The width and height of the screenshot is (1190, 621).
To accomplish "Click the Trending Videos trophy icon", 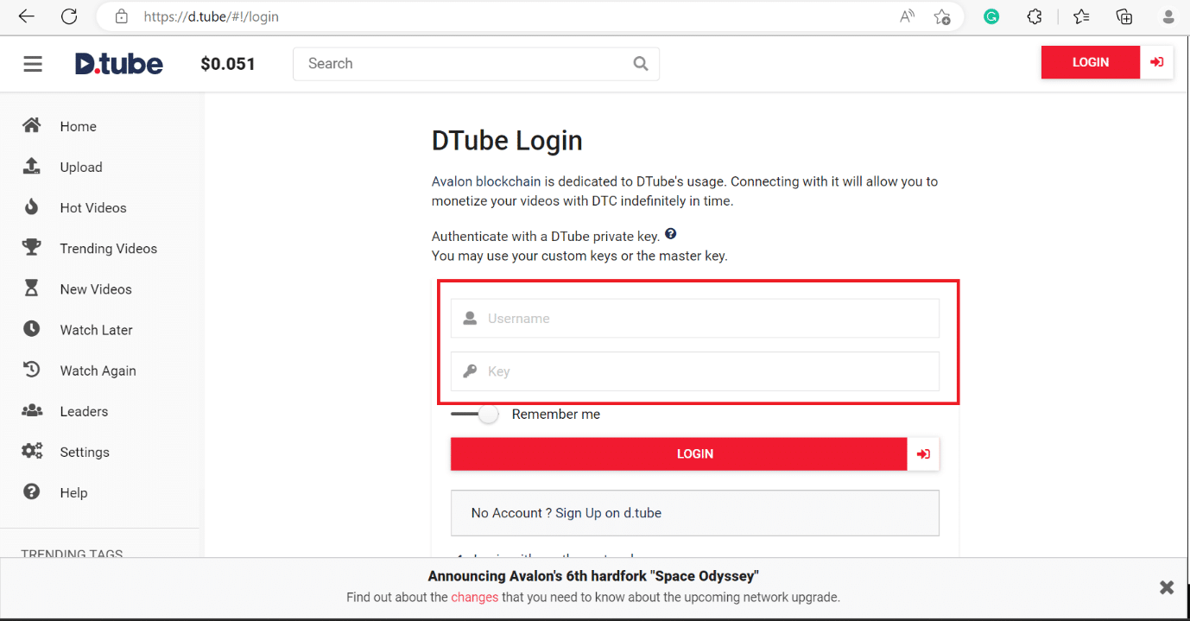I will pos(32,248).
